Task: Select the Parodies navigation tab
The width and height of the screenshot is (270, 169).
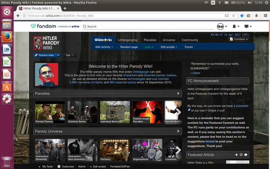Action: [x=150, y=40]
